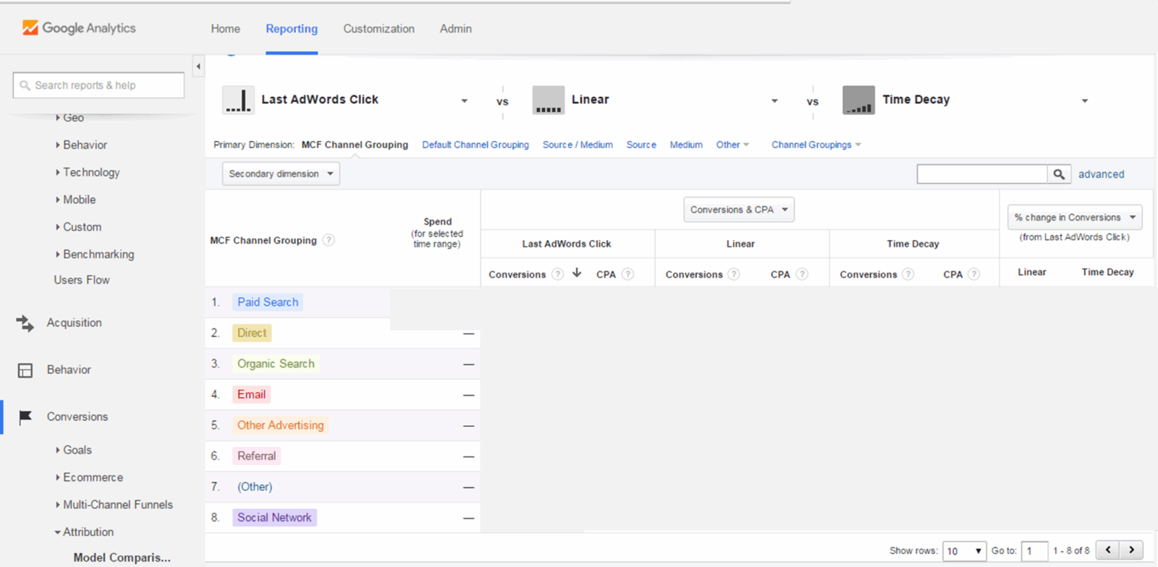
Task: Open Users Flow report
Action: 82,280
